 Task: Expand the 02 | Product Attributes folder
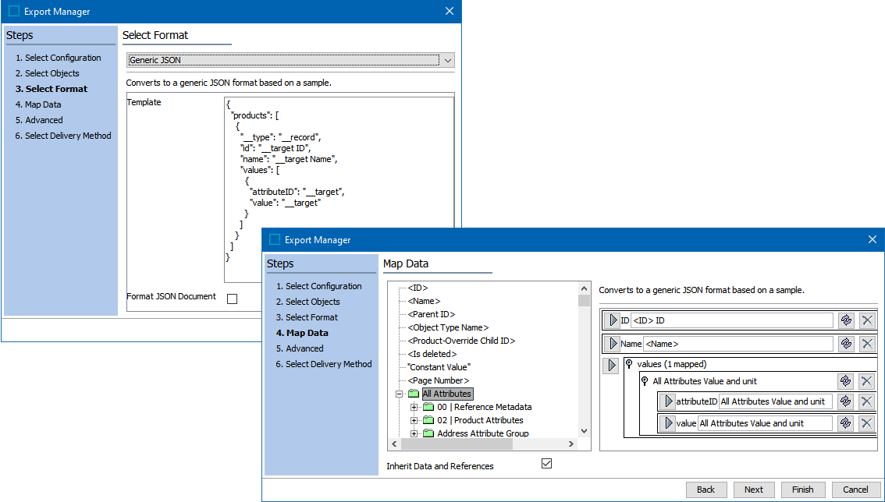(414, 421)
